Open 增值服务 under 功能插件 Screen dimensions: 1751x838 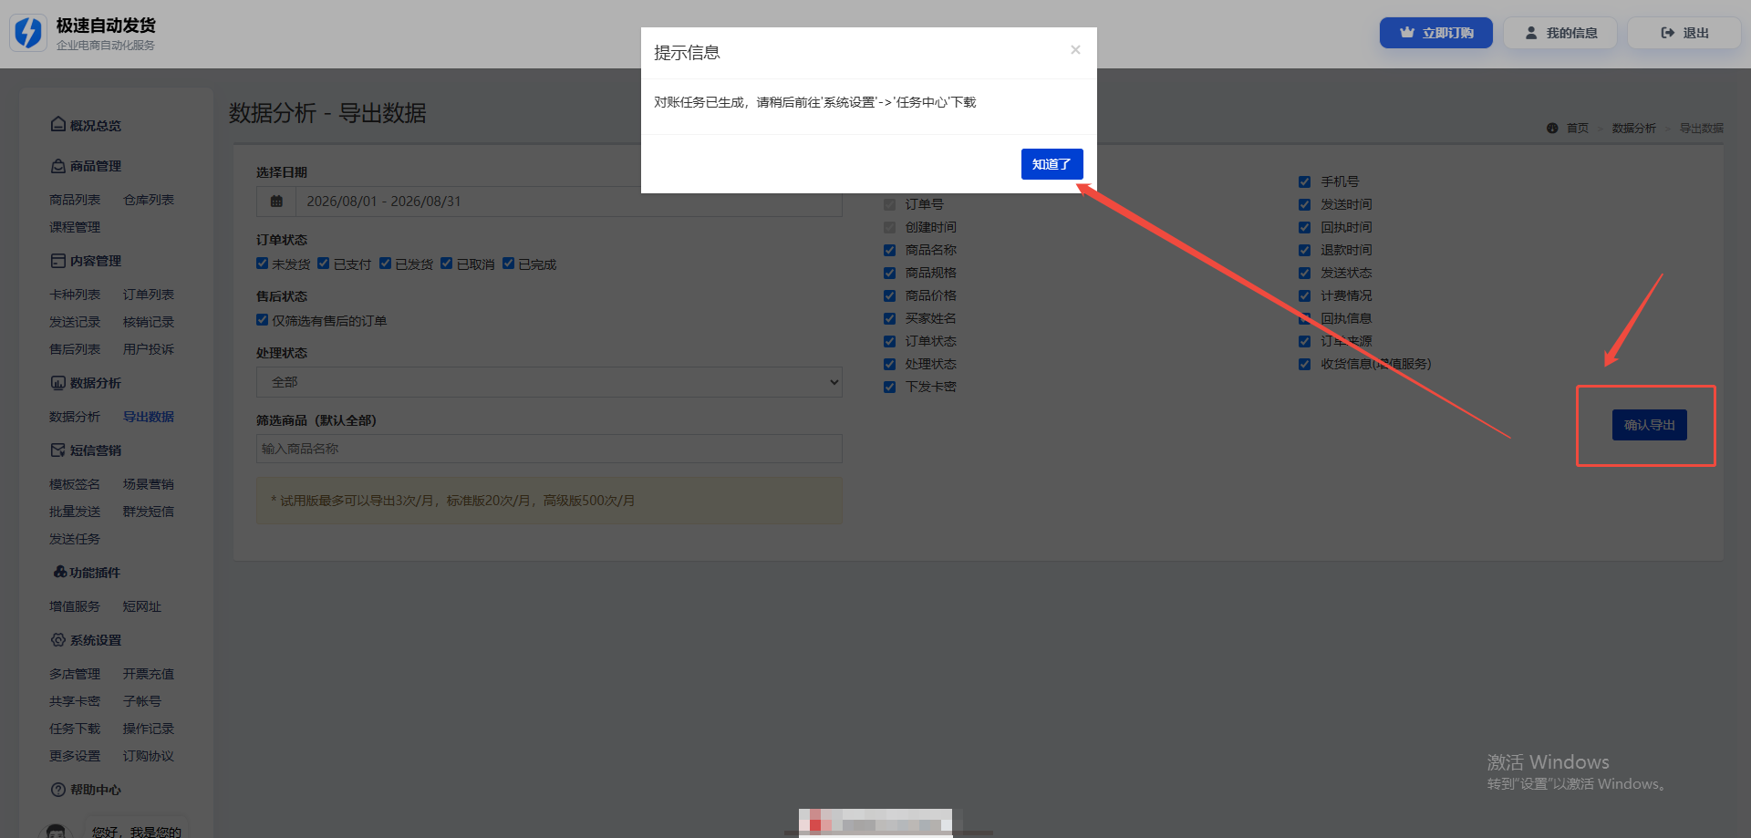75,606
